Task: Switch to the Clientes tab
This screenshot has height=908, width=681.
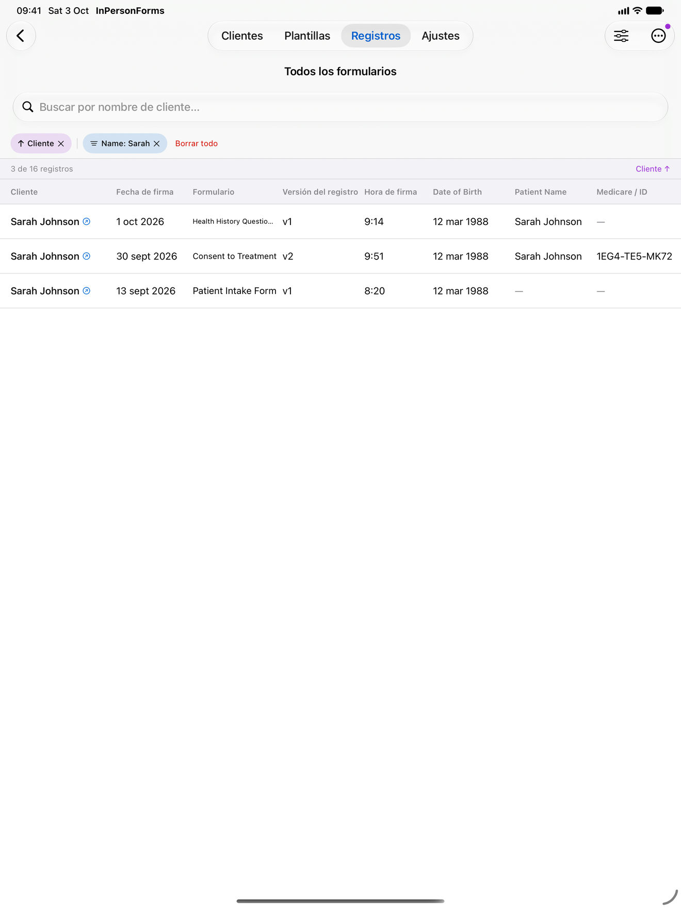Action: (x=242, y=36)
